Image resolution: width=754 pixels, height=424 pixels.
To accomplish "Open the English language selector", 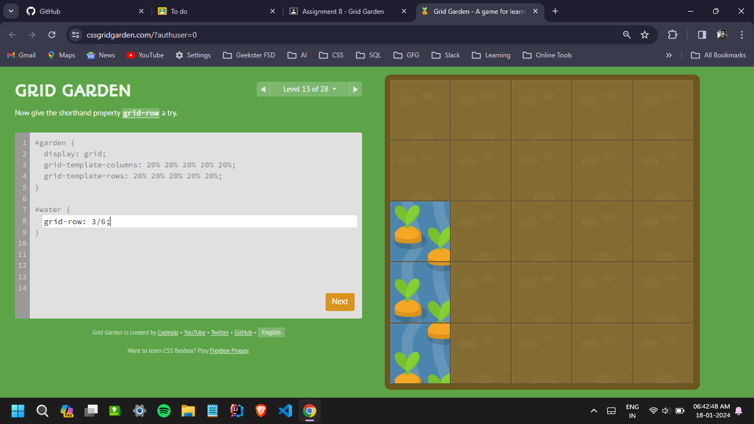I will click(x=271, y=332).
